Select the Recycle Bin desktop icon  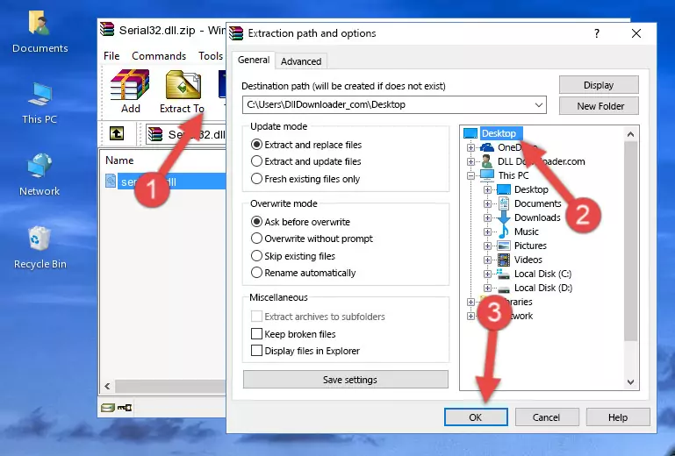pyautogui.click(x=39, y=248)
